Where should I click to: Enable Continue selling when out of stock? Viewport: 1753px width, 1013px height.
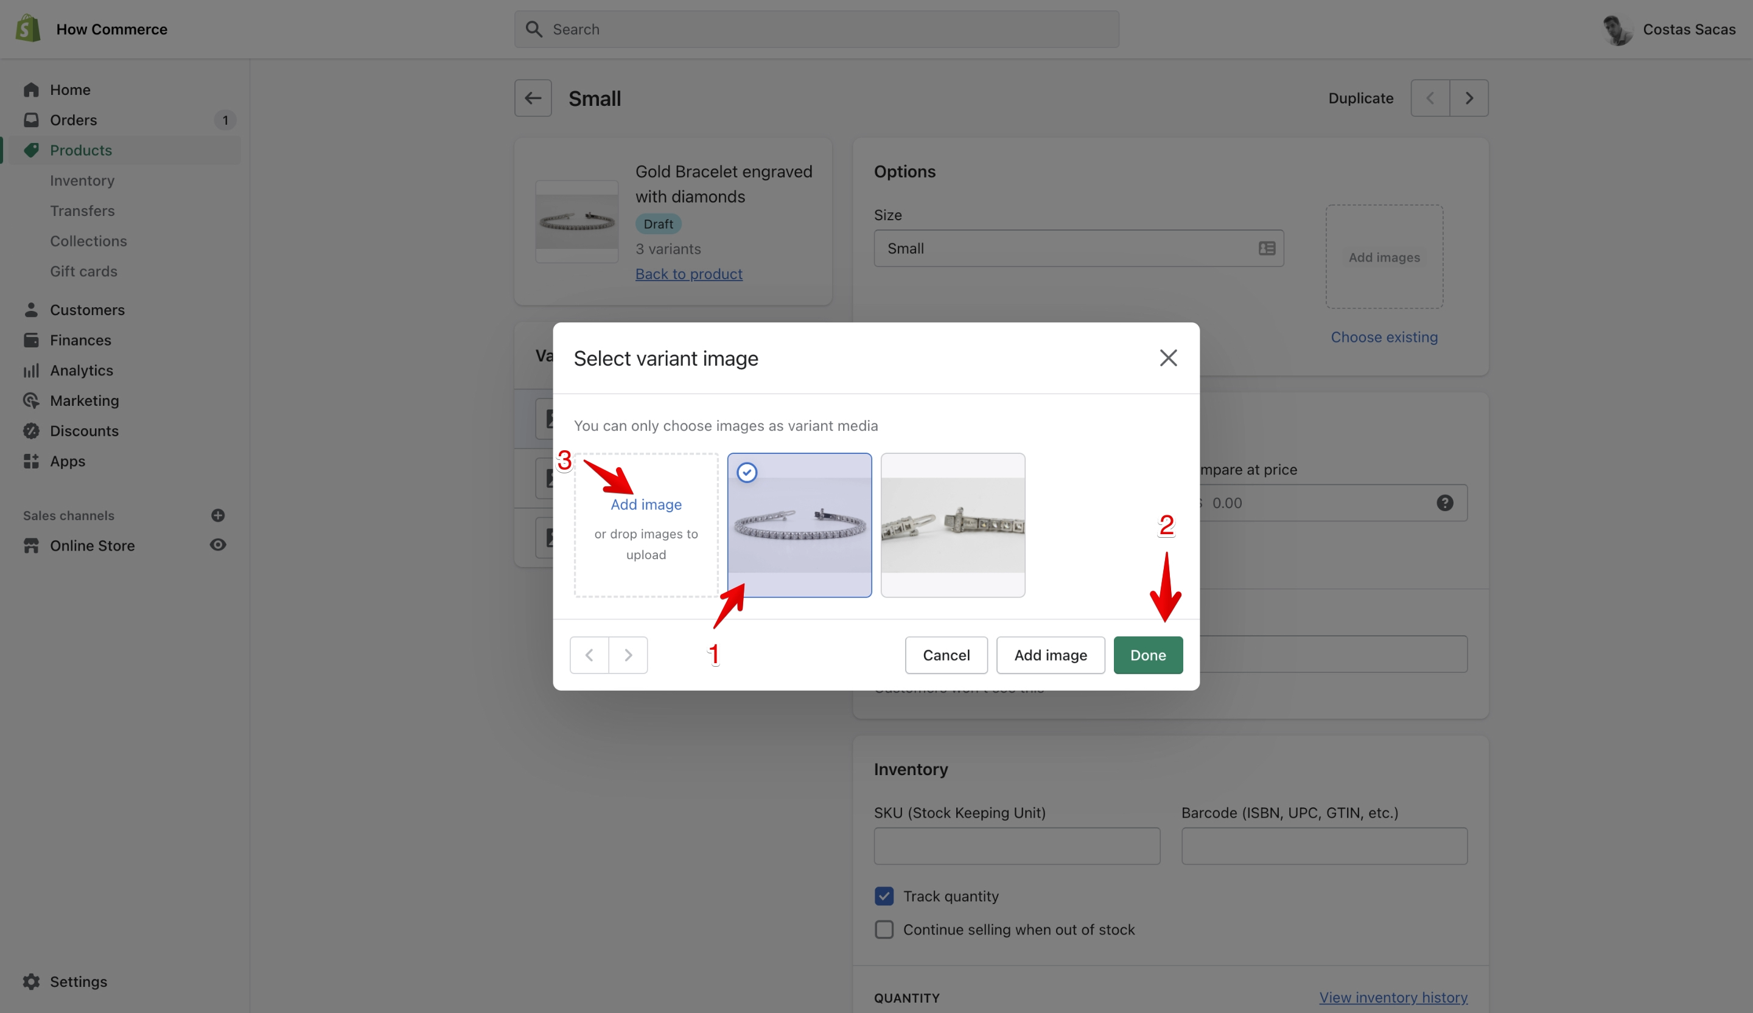tap(884, 930)
